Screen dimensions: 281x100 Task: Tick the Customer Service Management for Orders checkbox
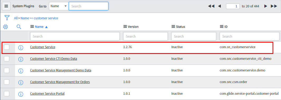pos(7,82)
